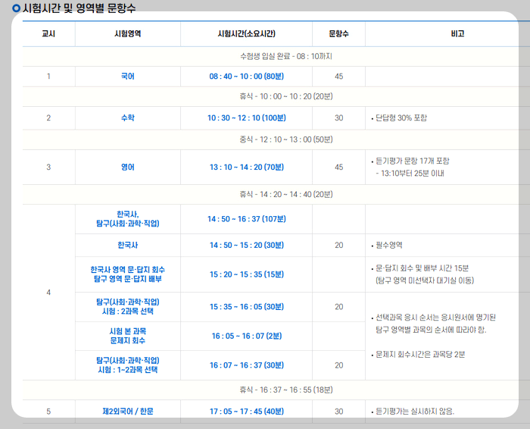530x429 pixels.
Task: Click the note '선택과목 응시 순서는 응시원서에 명기된'
Action: (x=435, y=318)
